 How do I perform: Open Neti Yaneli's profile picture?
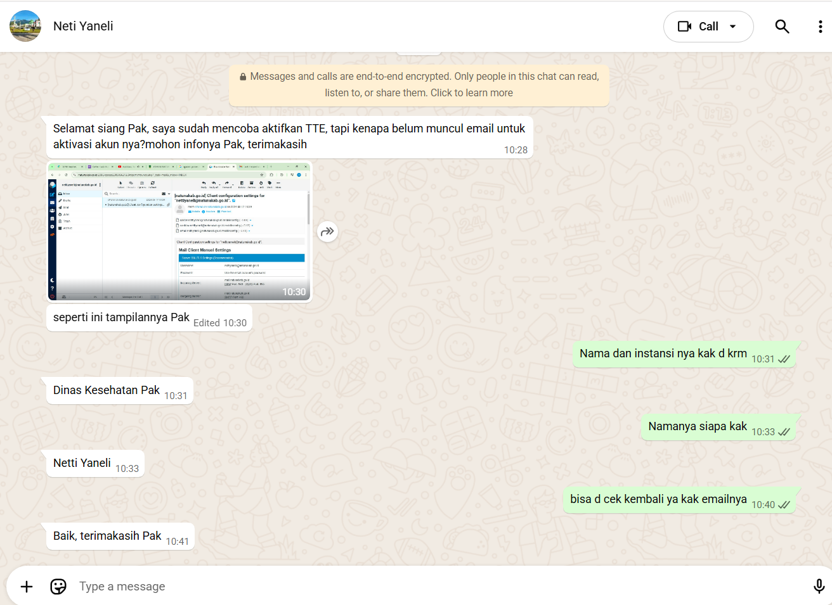coord(25,26)
